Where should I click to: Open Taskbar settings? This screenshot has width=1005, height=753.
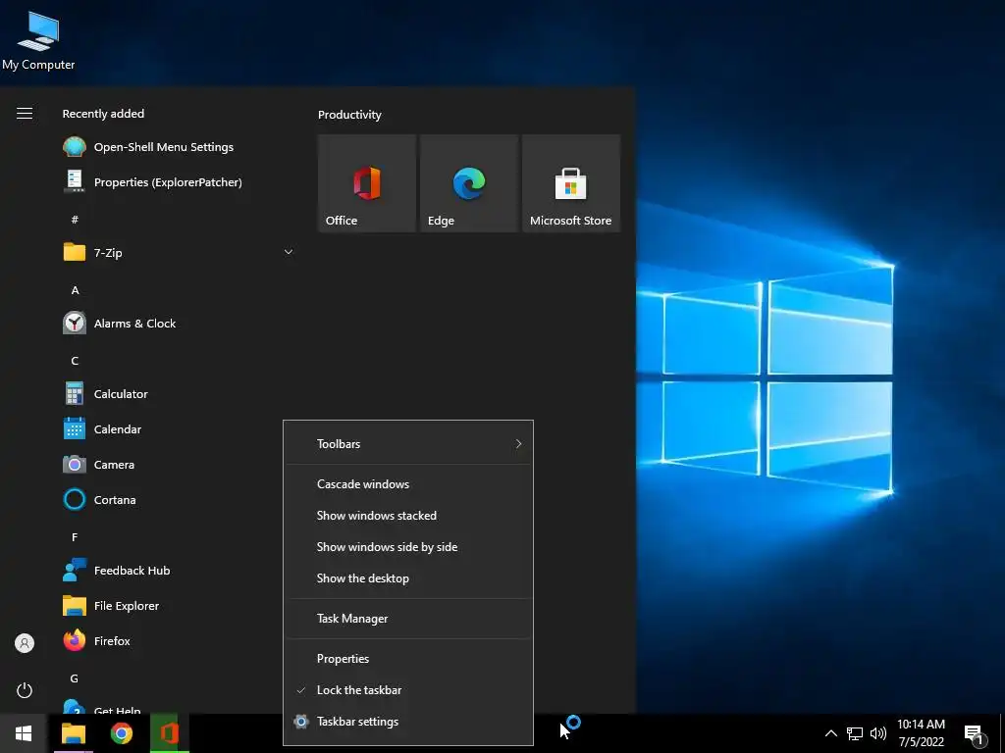tap(408, 721)
